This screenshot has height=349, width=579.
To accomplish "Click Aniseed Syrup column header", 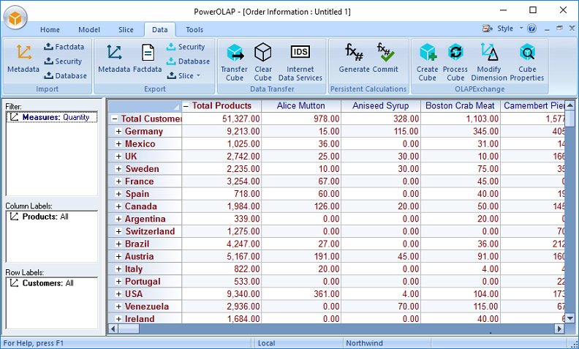I will coord(381,106).
